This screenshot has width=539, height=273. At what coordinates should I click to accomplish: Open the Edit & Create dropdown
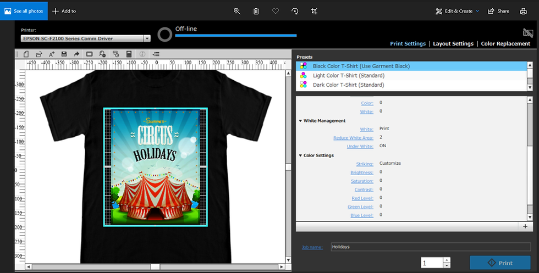tap(457, 11)
